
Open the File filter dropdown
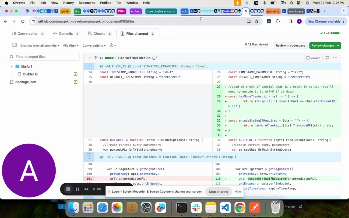coord(71,46)
